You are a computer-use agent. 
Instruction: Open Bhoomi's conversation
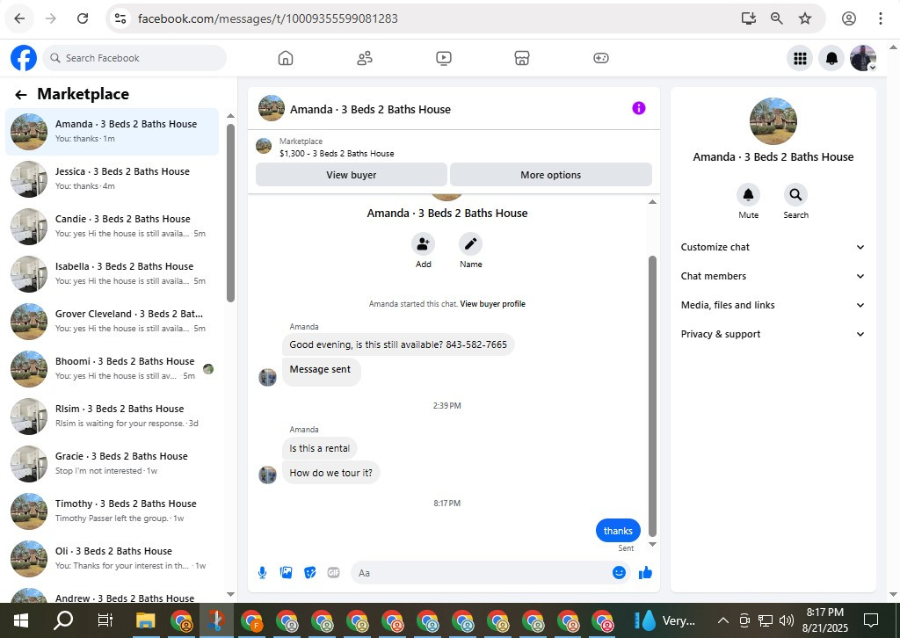pos(112,368)
